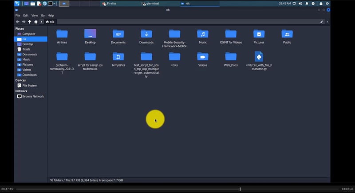Image resolution: width=355 pixels, height=193 pixels.
Task: Select the Videos folder icon in main pane
Action: (203, 59)
